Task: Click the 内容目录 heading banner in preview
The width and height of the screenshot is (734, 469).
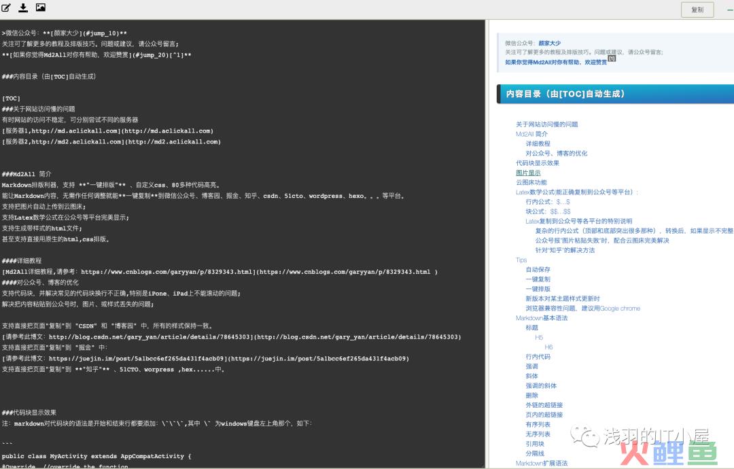Action: [x=614, y=94]
